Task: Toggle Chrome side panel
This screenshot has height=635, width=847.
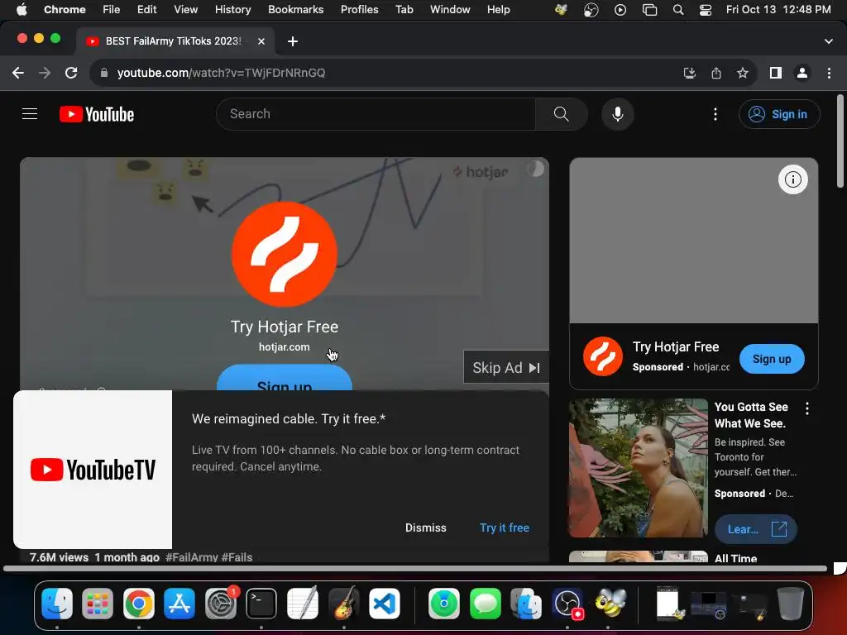Action: [x=776, y=73]
